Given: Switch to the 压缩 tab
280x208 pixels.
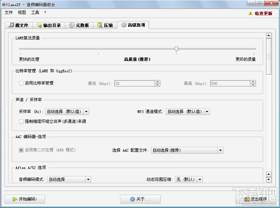Looking at the screenshot, I should (105, 25).
